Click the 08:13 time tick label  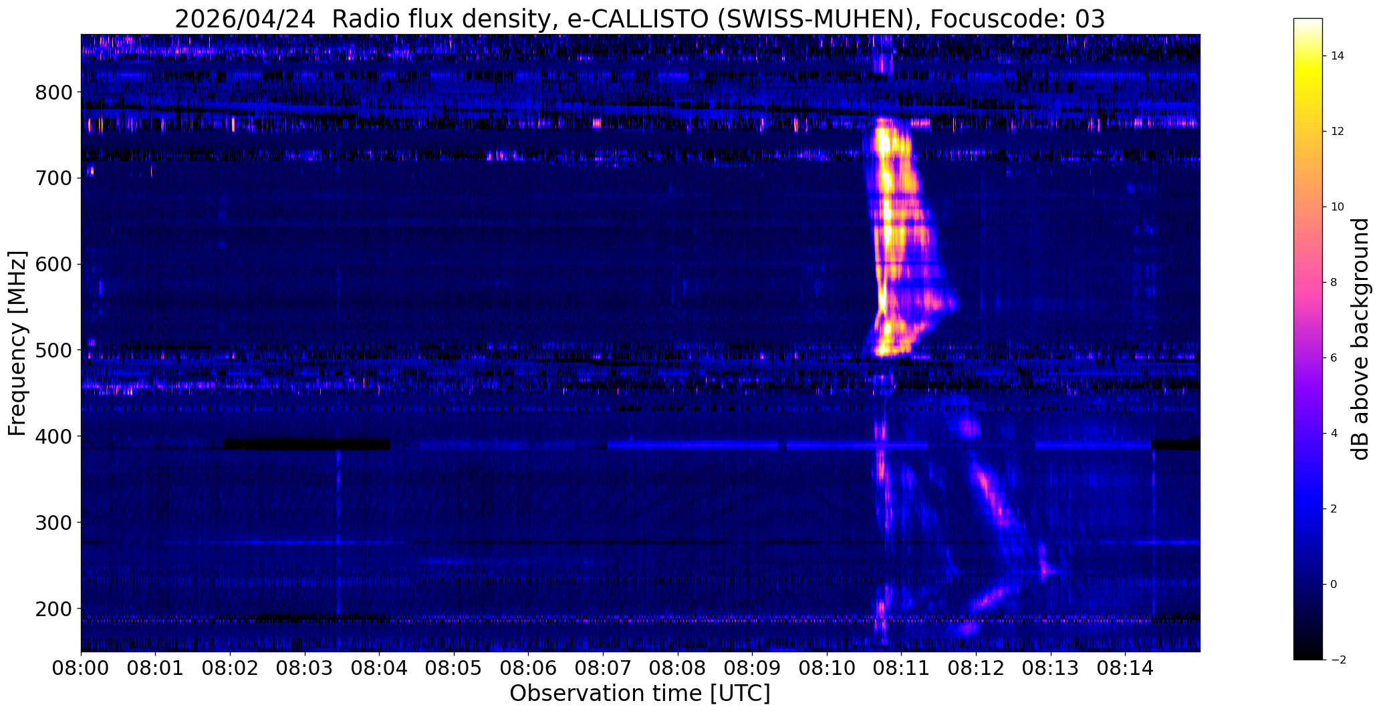click(1051, 668)
